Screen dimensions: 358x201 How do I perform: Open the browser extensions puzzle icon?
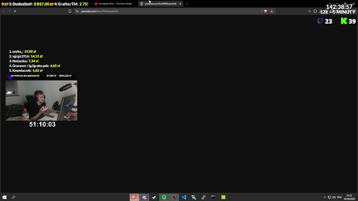tap(315, 11)
